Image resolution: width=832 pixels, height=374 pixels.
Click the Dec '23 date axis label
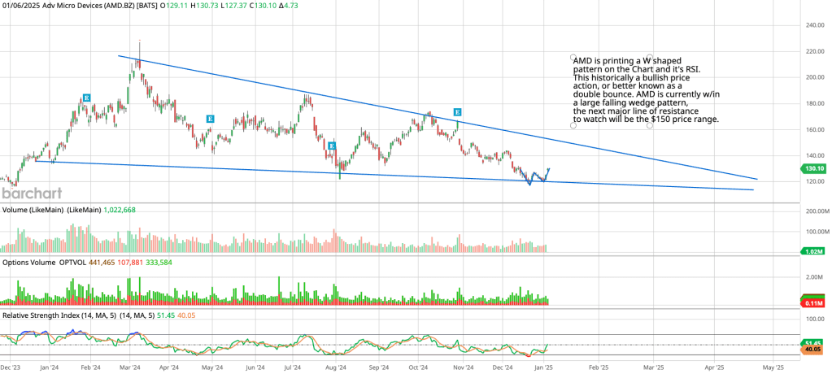point(11,367)
